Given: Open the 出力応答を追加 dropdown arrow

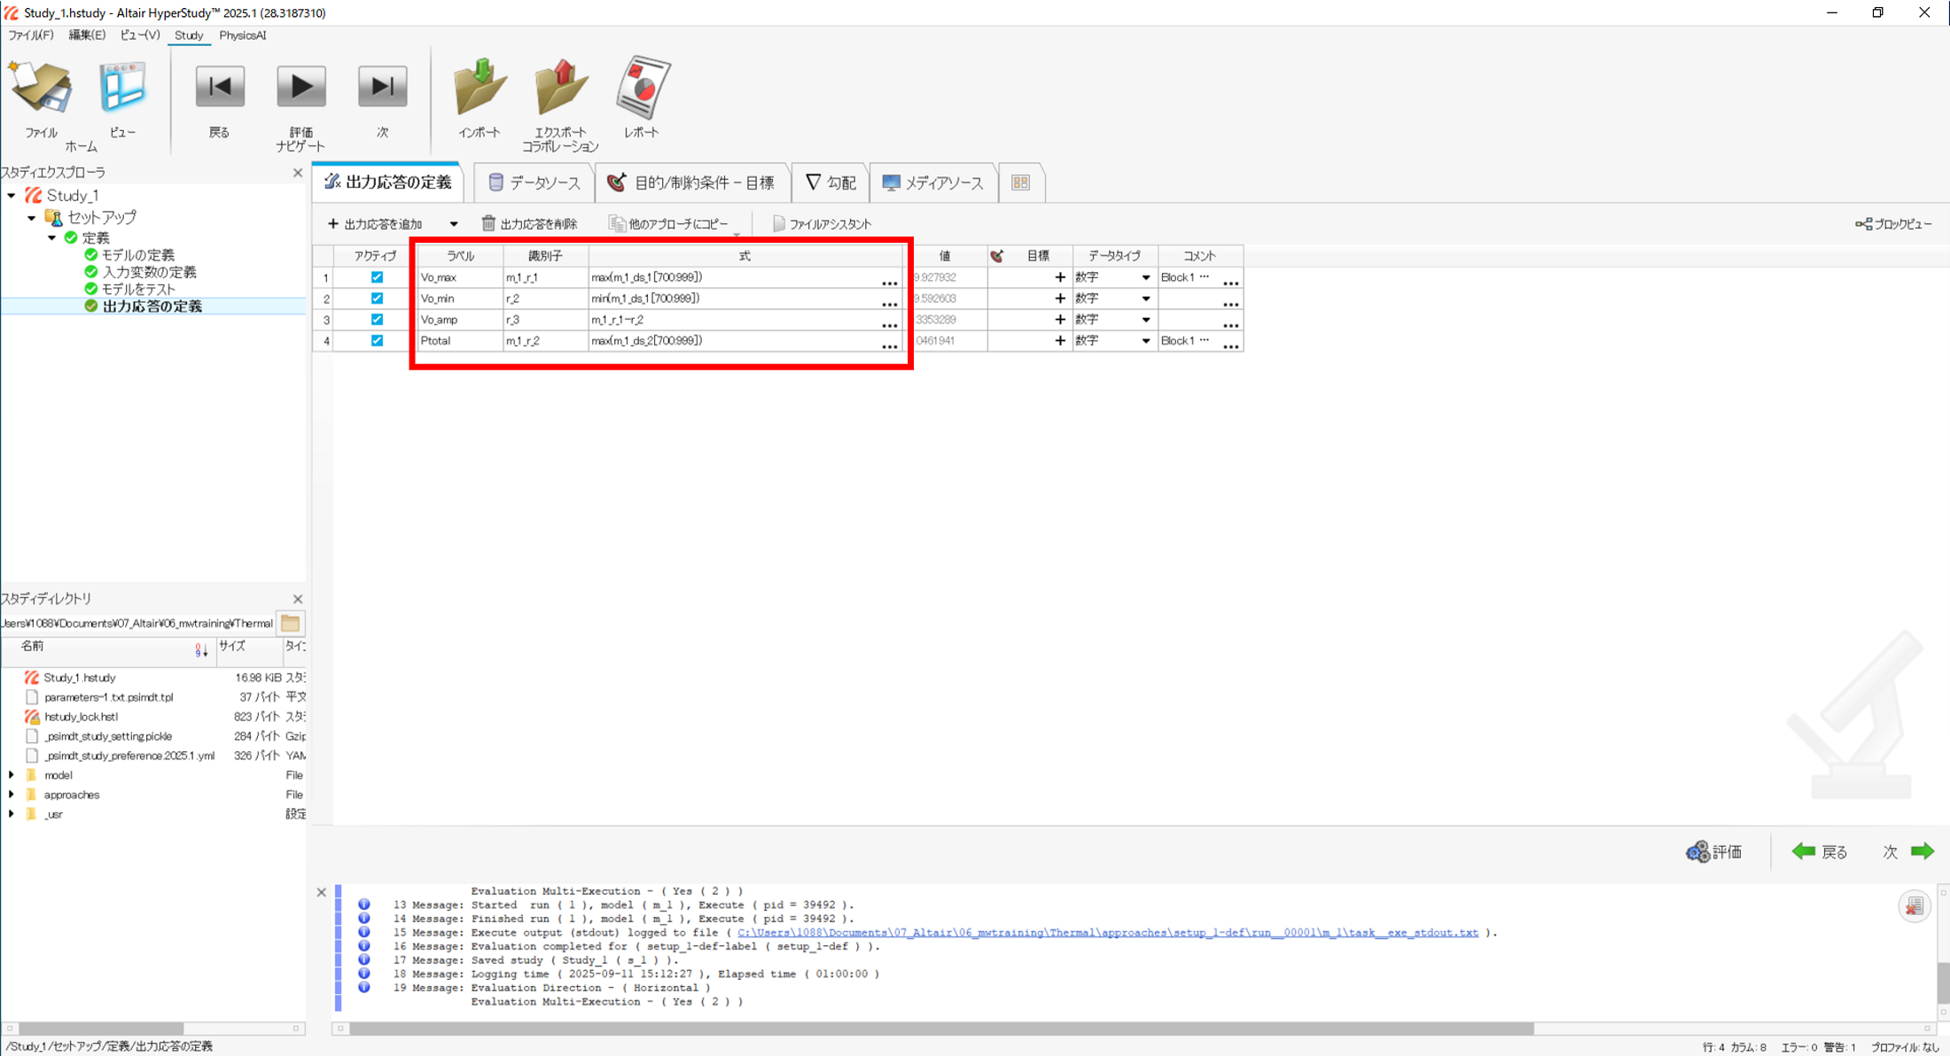Looking at the screenshot, I should (454, 224).
